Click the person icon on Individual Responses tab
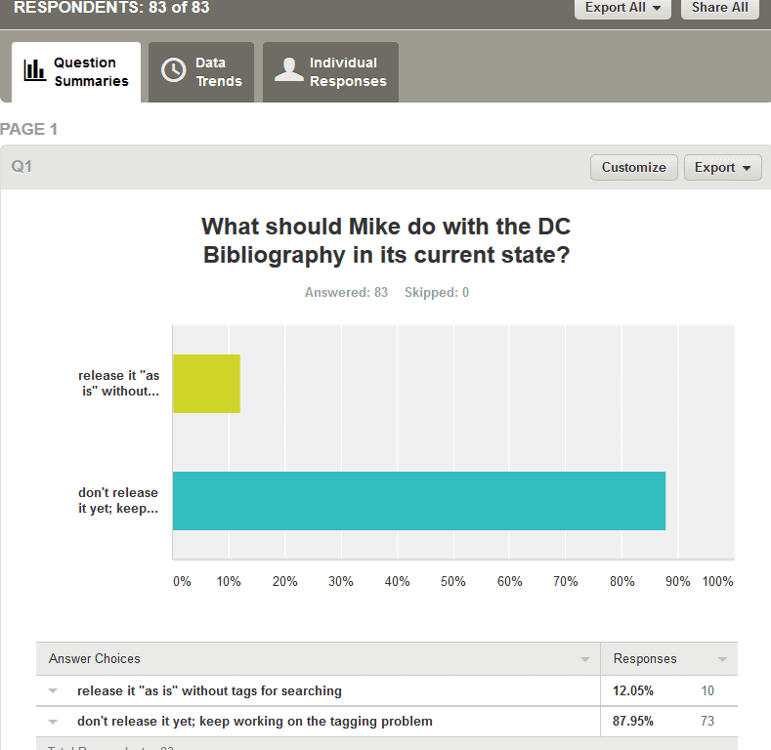Screen dimensions: 771x750 pos(288,69)
